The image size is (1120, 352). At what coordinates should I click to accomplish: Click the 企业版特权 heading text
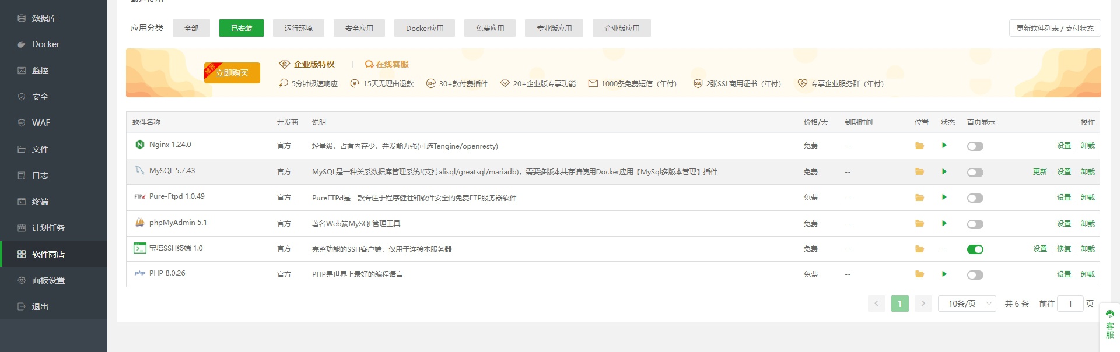[314, 64]
